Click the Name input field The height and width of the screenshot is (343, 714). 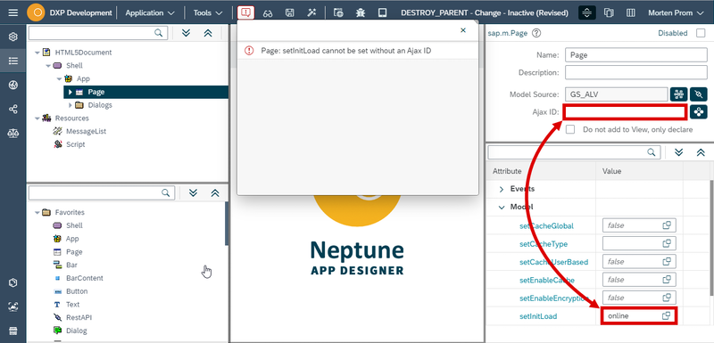click(636, 55)
